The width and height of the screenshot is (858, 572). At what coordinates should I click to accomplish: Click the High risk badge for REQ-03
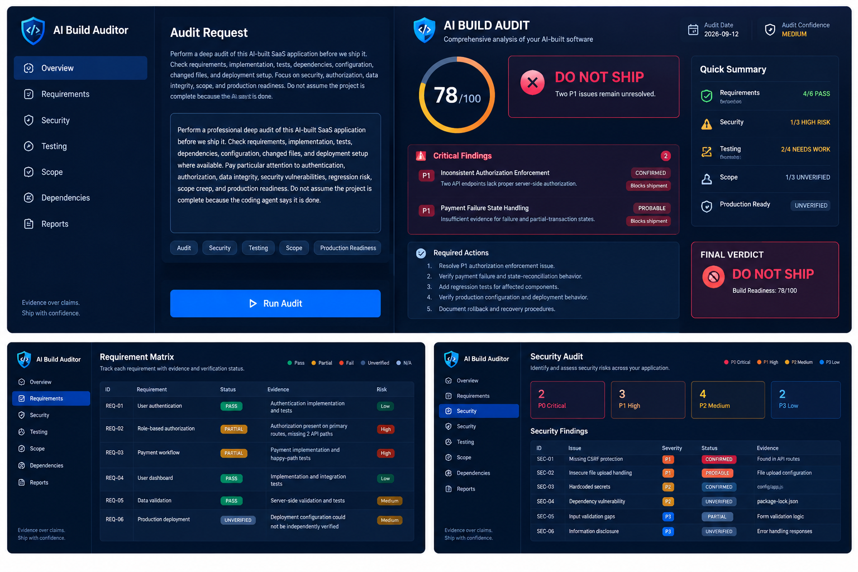tap(385, 454)
